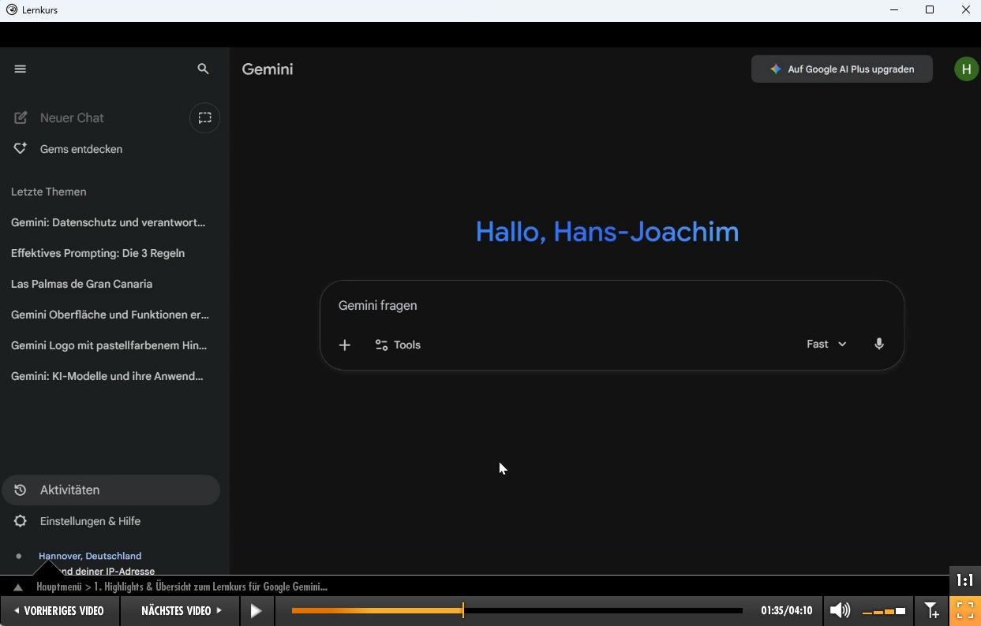Click the bookmark filter-plus icon
The width and height of the screenshot is (981, 626).
(931, 610)
